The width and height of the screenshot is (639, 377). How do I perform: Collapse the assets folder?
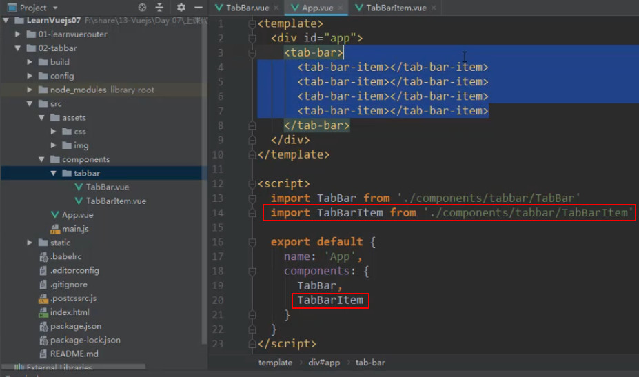[x=41, y=117]
